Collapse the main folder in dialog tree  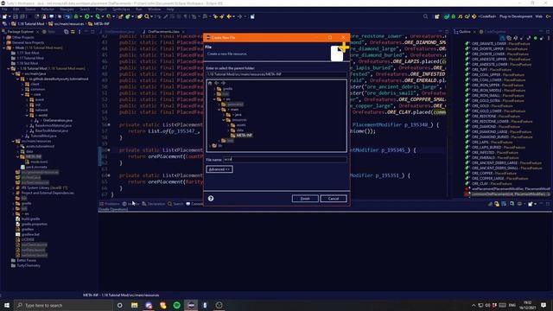click(219, 110)
